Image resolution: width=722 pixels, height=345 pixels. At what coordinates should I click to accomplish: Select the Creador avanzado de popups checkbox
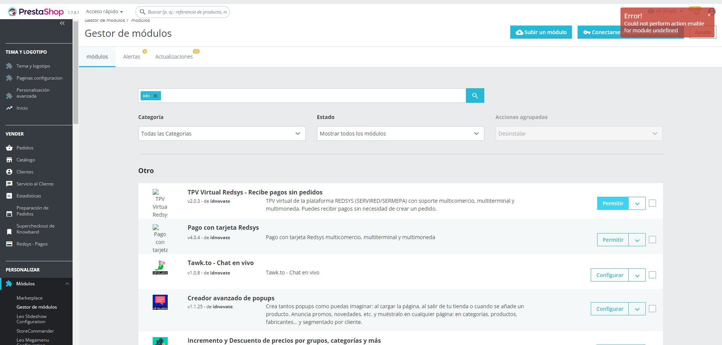point(652,309)
